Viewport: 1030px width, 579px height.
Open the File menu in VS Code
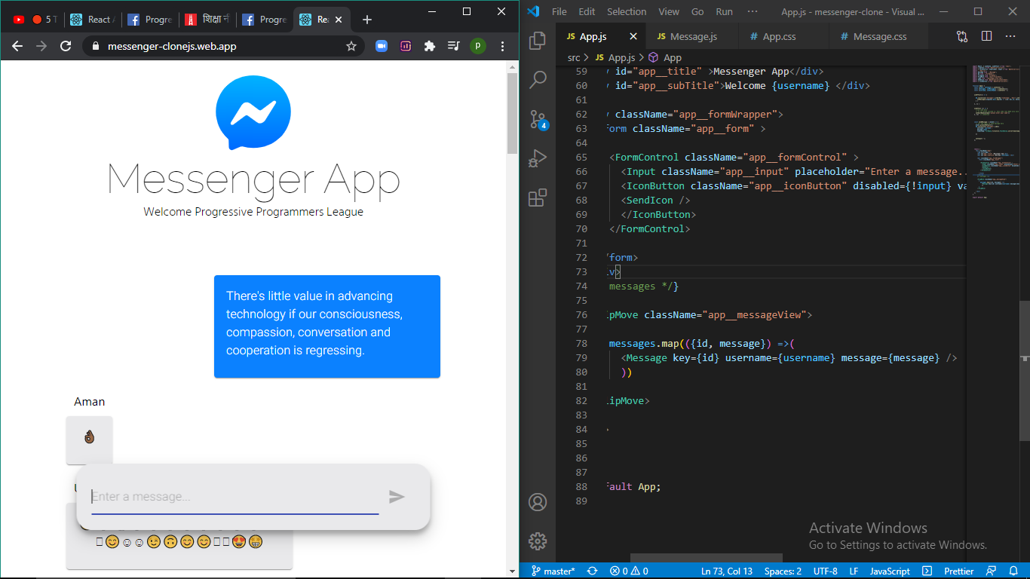click(559, 11)
